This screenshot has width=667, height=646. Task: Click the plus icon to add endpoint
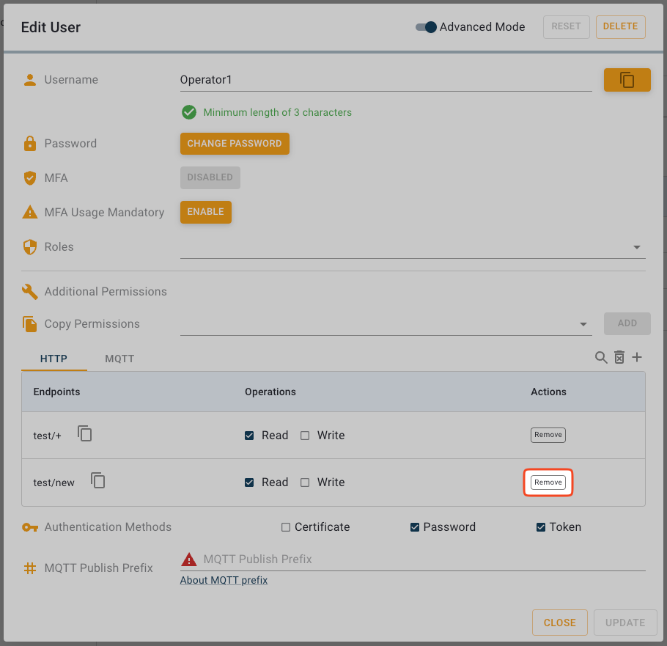click(637, 358)
